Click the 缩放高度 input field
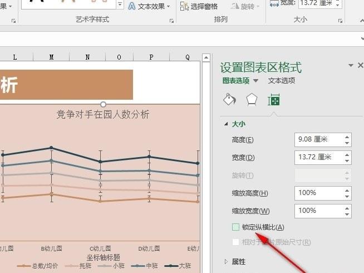This screenshot has height=273, width=364. point(319,193)
